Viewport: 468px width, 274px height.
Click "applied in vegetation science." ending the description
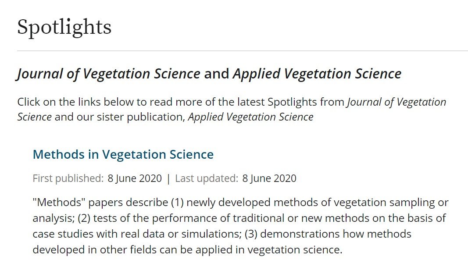(269, 249)
